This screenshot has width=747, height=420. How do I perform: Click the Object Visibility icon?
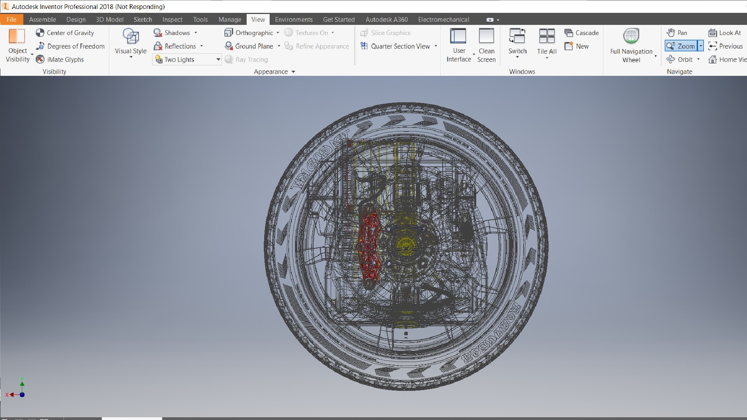click(18, 36)
